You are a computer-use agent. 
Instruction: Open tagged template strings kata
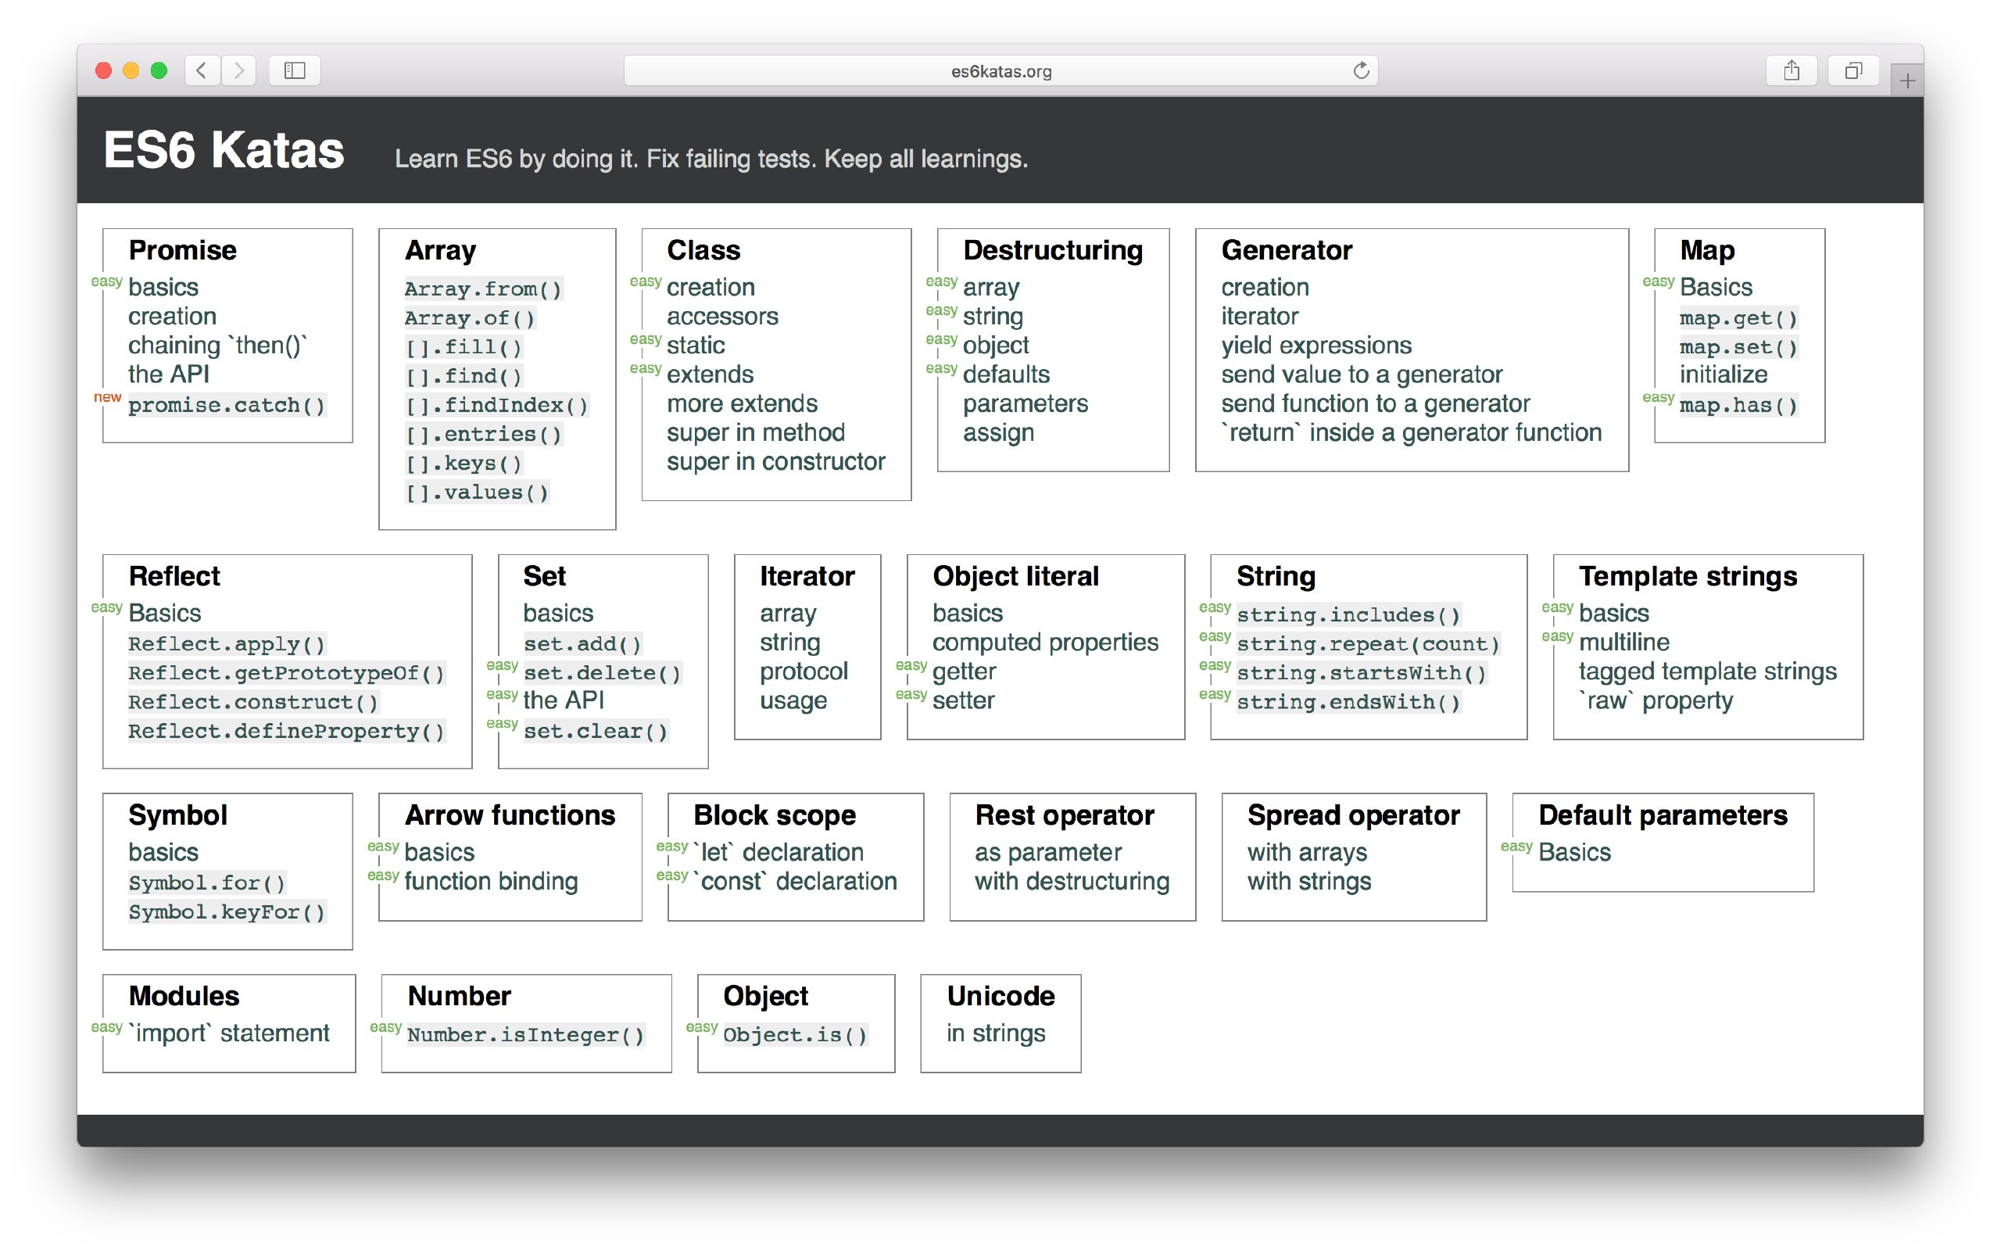point(1708,671)
